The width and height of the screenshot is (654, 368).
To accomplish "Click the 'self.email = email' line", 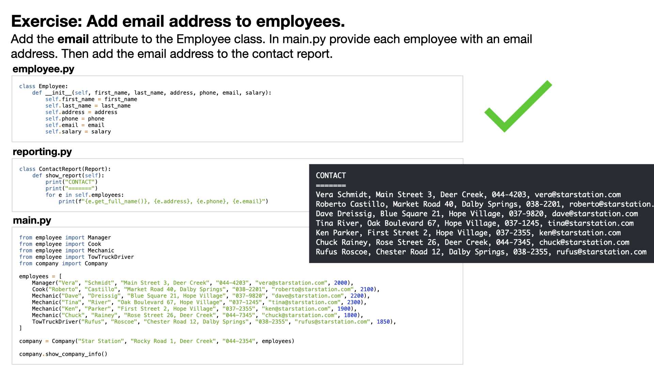I will pyautogui.click(x=75, y=125).
